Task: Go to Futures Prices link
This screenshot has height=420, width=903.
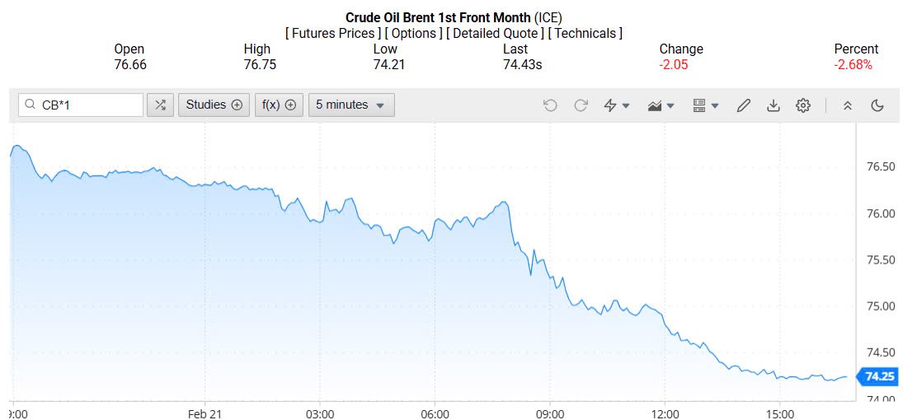Action: [x=332, y=33]
